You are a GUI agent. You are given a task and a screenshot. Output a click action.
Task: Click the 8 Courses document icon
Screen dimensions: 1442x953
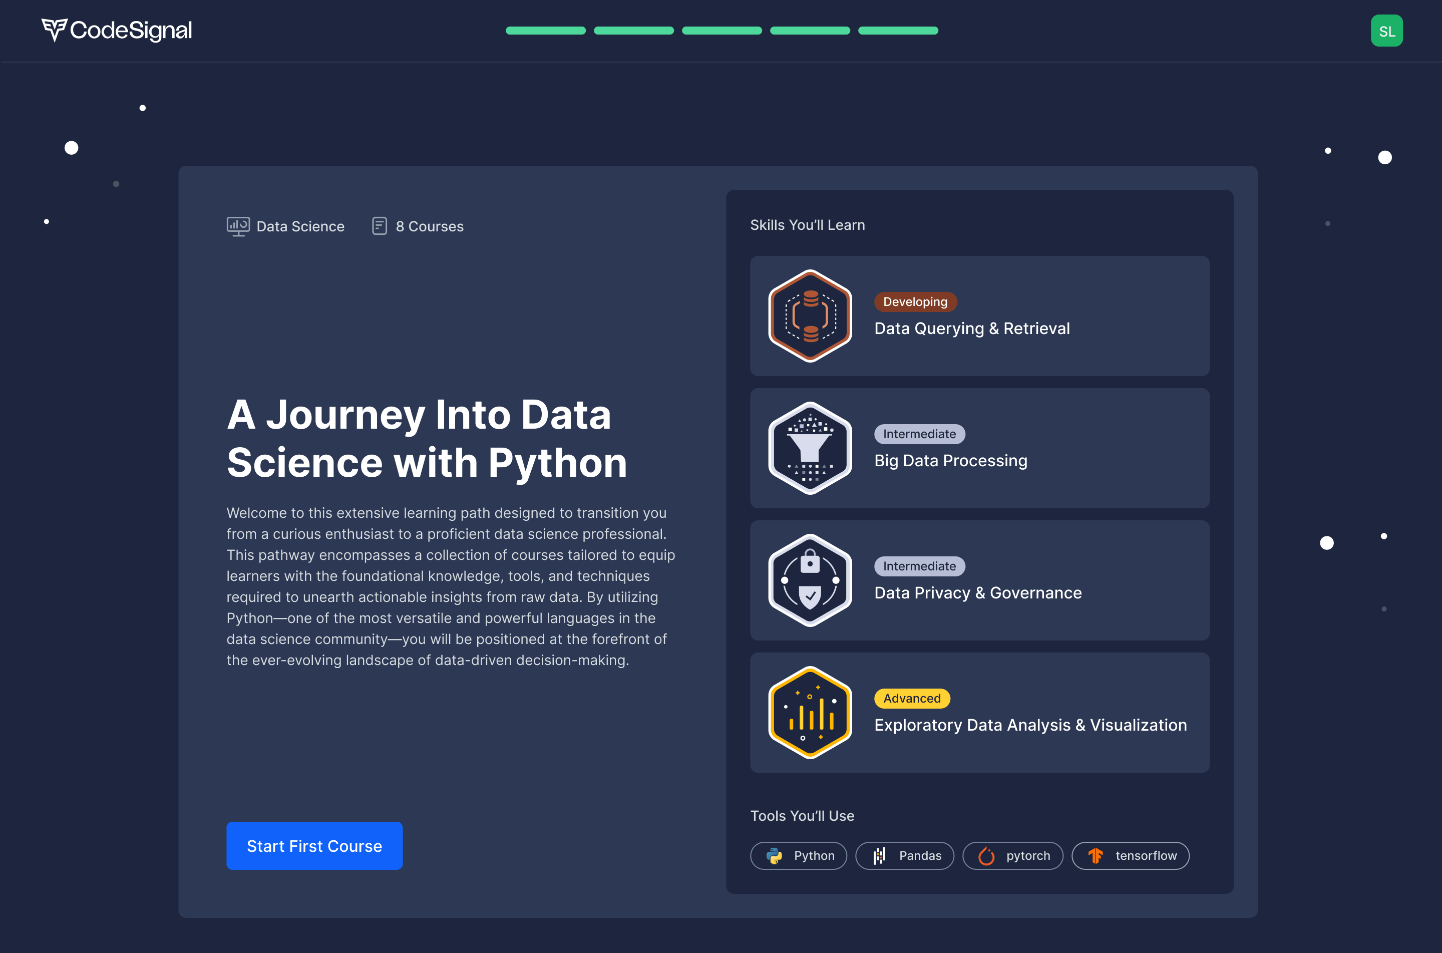pyautogui.click(x=379, y=226)
